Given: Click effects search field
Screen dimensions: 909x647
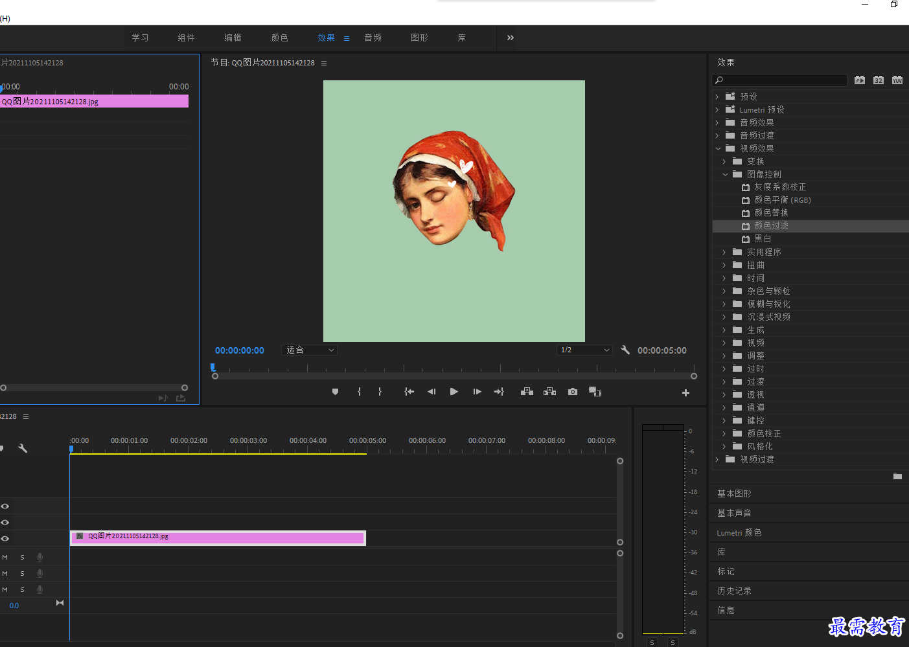Looking at the screenshot, I should 779,80.
